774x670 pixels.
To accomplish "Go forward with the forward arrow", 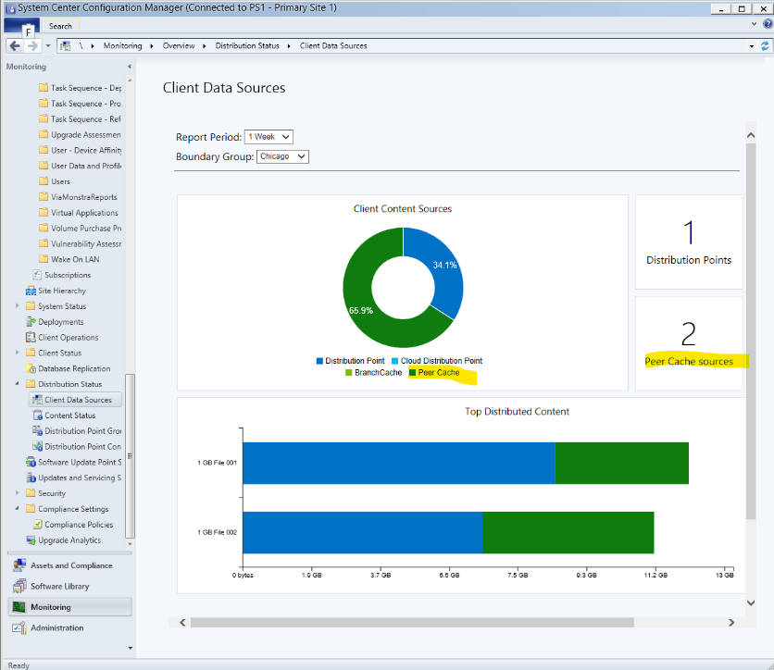I will [32, 46].
